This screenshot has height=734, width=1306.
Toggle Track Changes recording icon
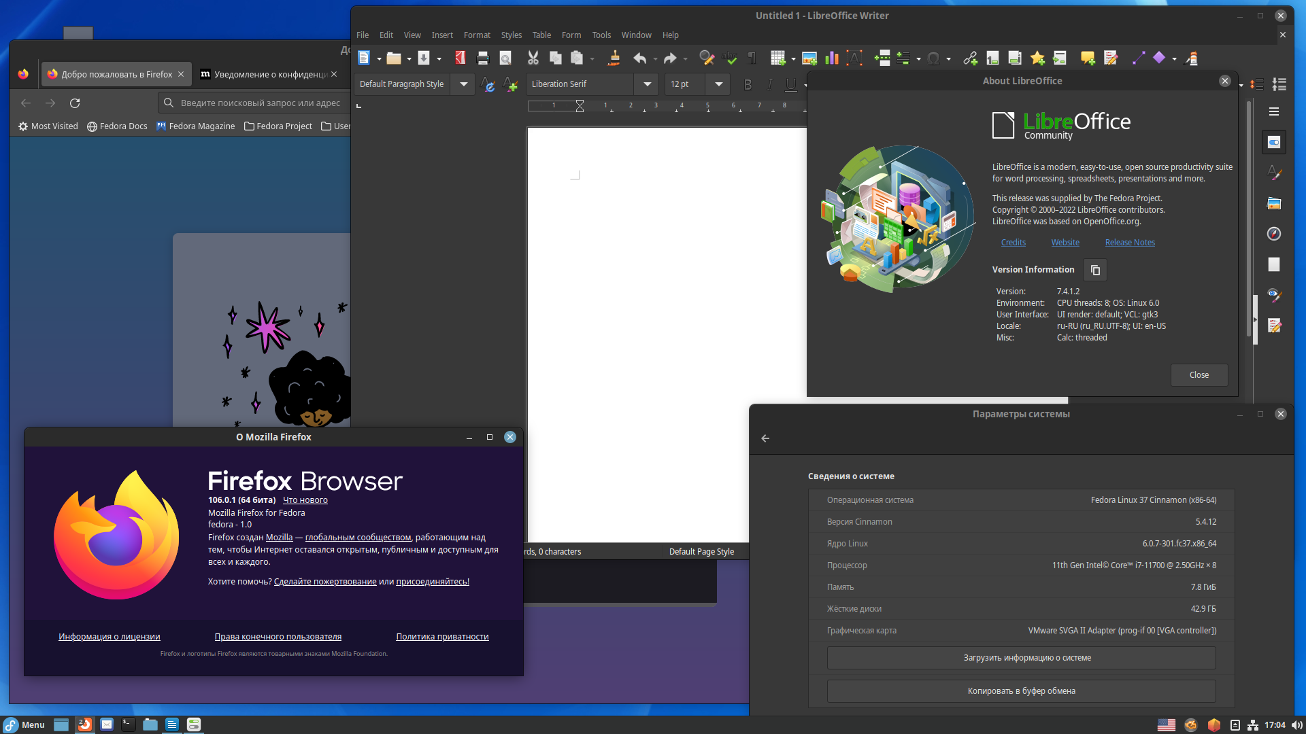(x=1111, y=58)
